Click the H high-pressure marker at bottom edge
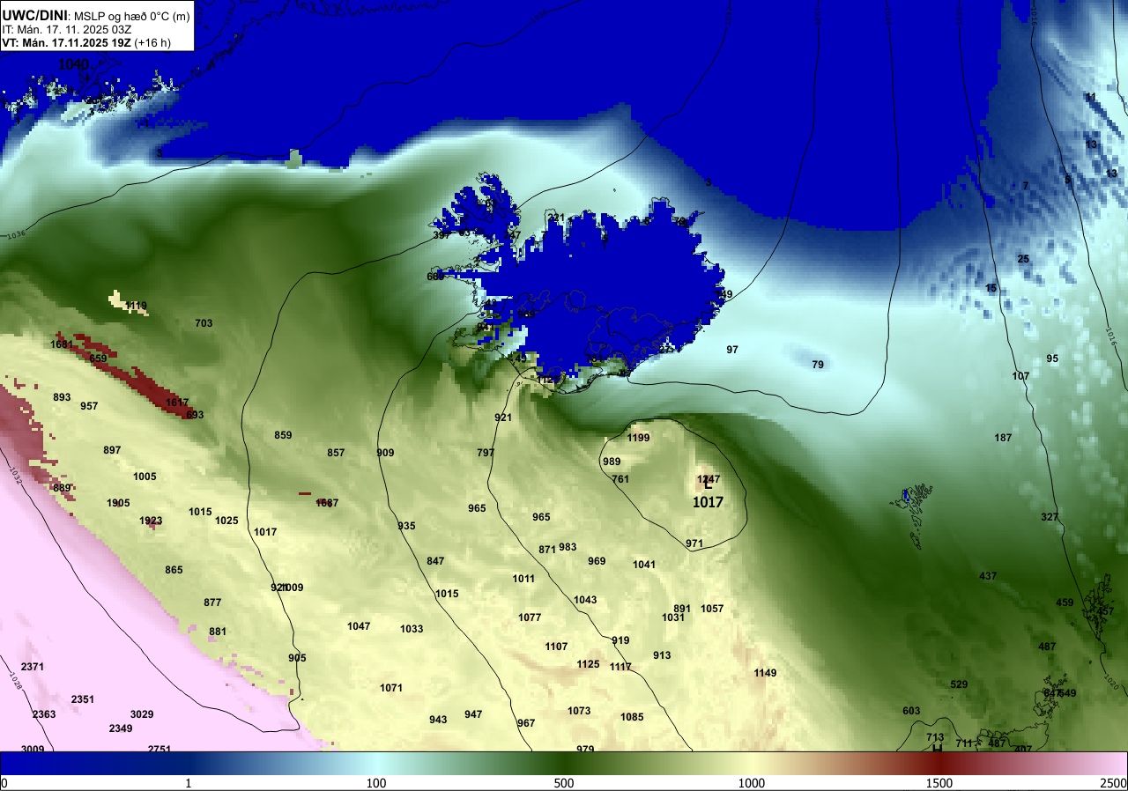Image resolution: width=1128 pixels, height=791 pixels. (x=938, y=748)
